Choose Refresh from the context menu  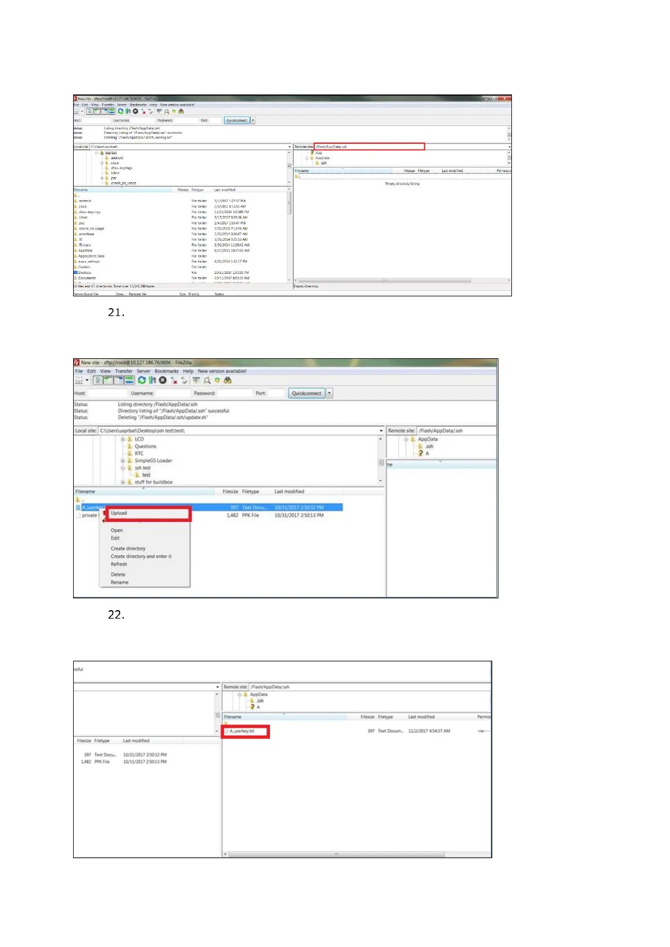click(145, 564)
